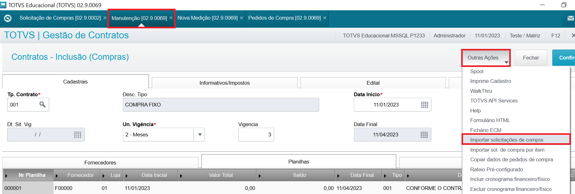Screen dimensions: 575x194
Task: Click the arrow before Tipo column
Action: [385, 176]
